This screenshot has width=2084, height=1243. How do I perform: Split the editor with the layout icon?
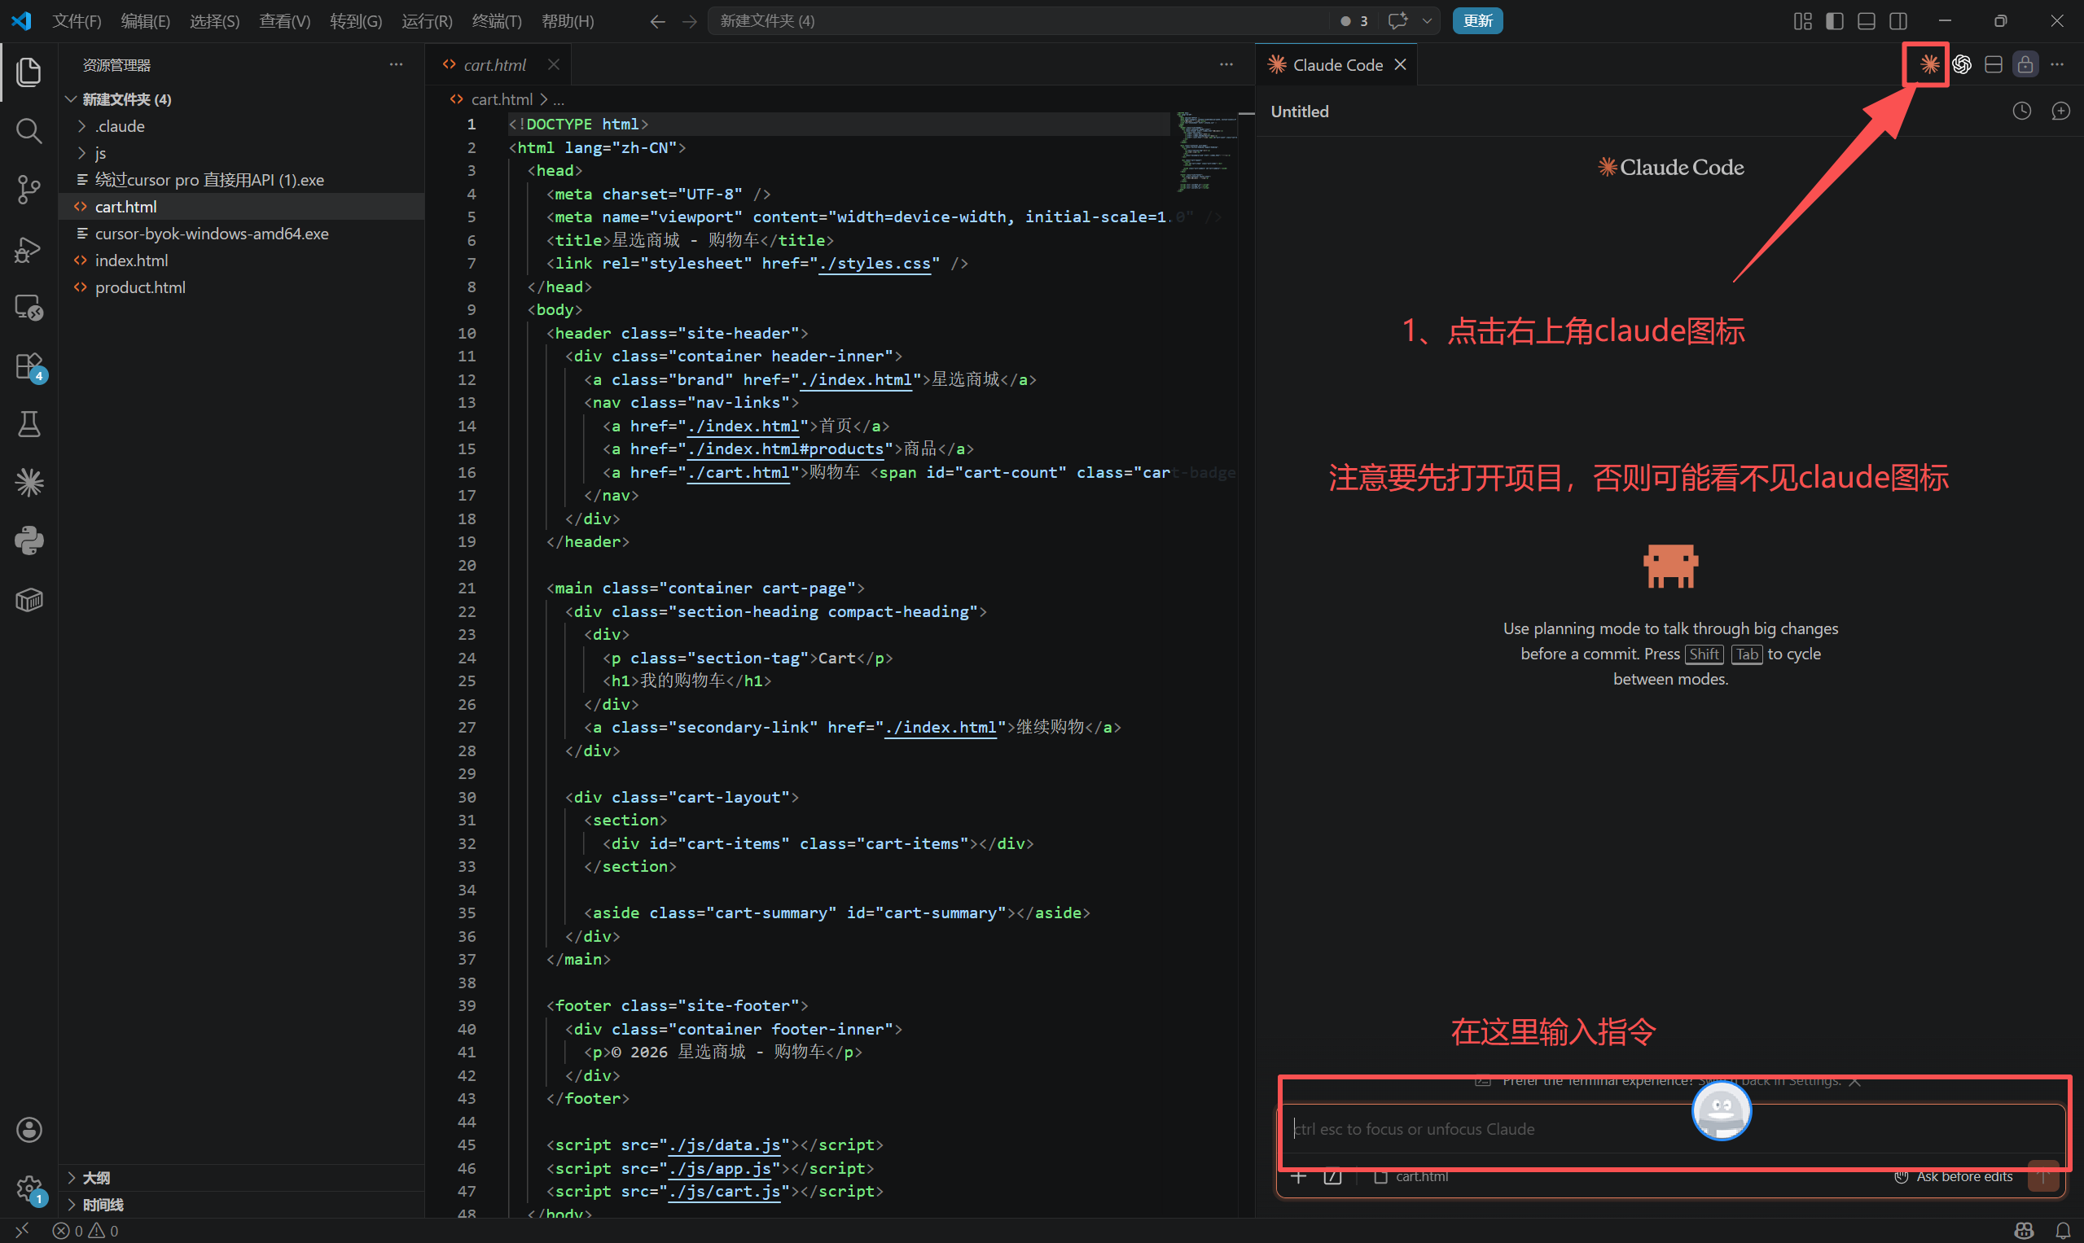[1994, 64]
